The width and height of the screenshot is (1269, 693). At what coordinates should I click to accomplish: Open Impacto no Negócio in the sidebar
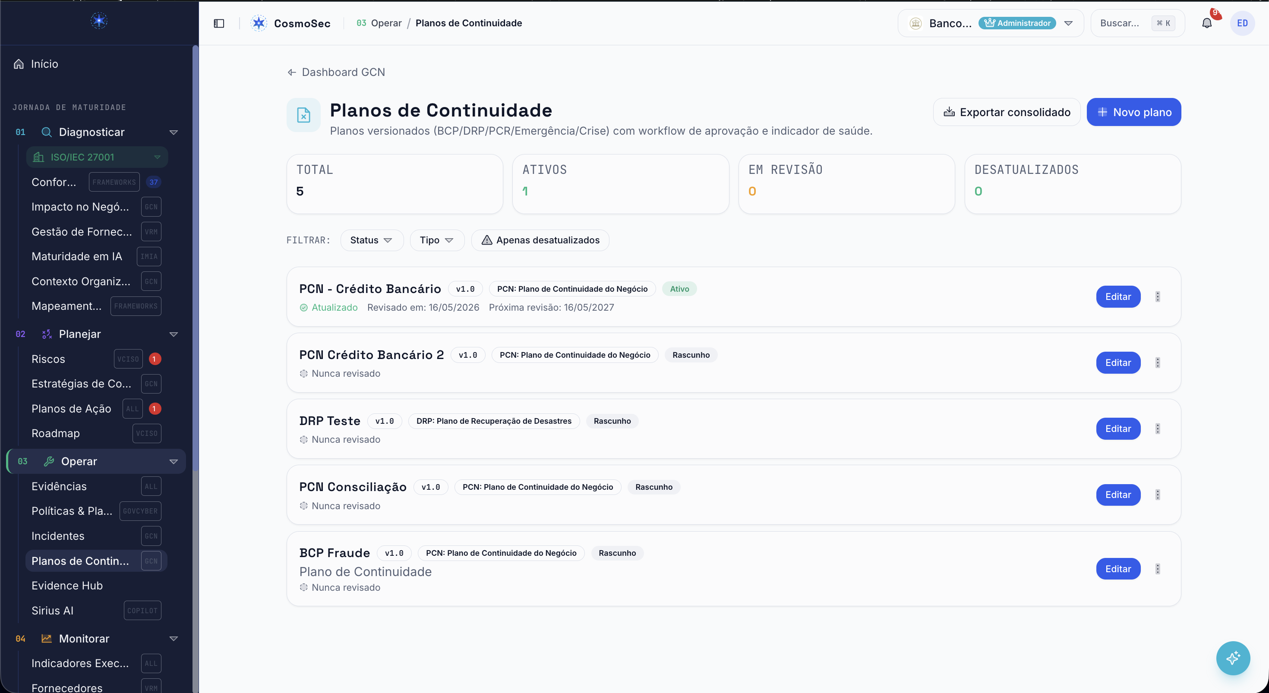coord(96,207)
